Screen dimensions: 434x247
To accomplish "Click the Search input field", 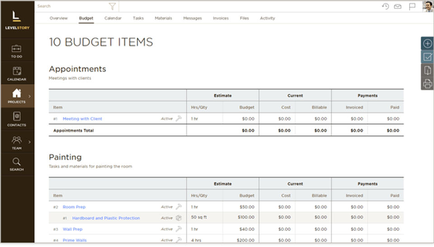I will [72, 6].
